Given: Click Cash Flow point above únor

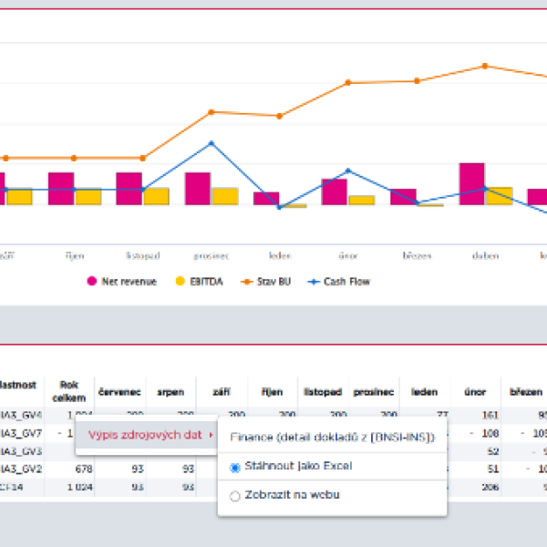Looking at the screenshot, I should [x=348, y=170].
